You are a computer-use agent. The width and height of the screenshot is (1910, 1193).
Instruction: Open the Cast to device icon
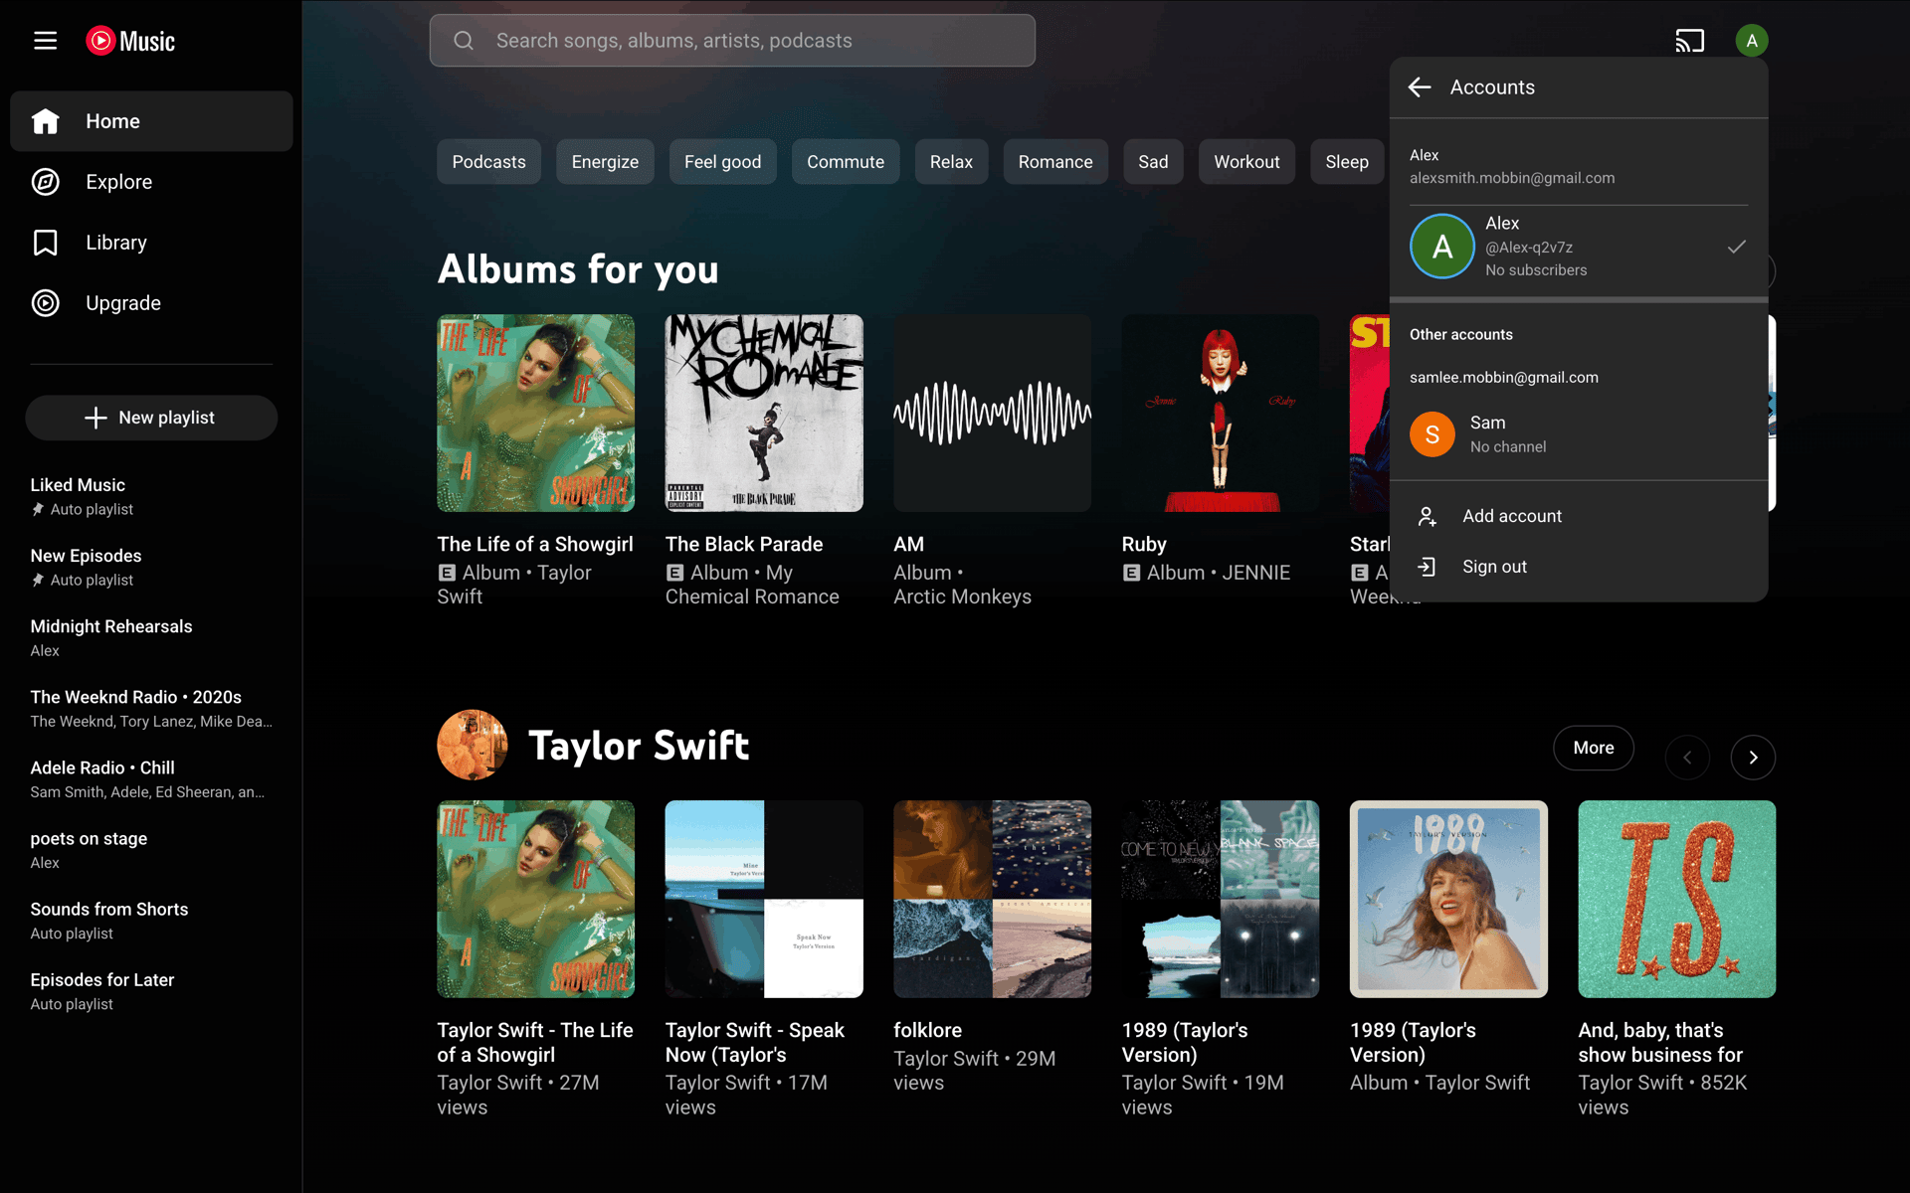pos(1689,41)
